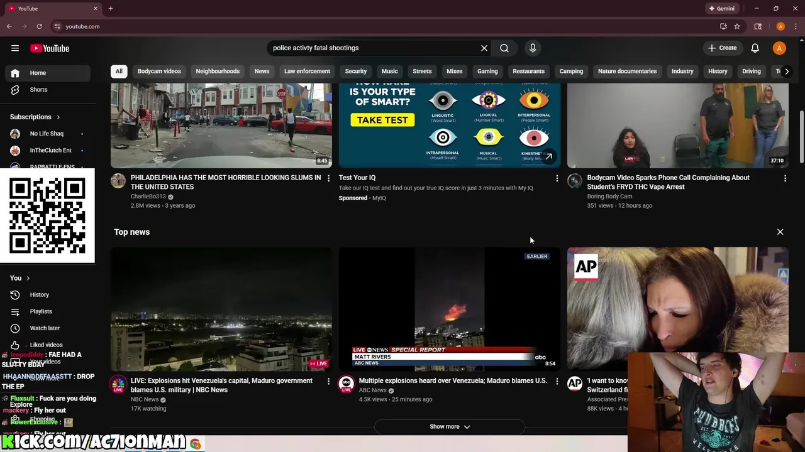Select the Streets chip
The image size is (805, 452).
tap(422, 72)
